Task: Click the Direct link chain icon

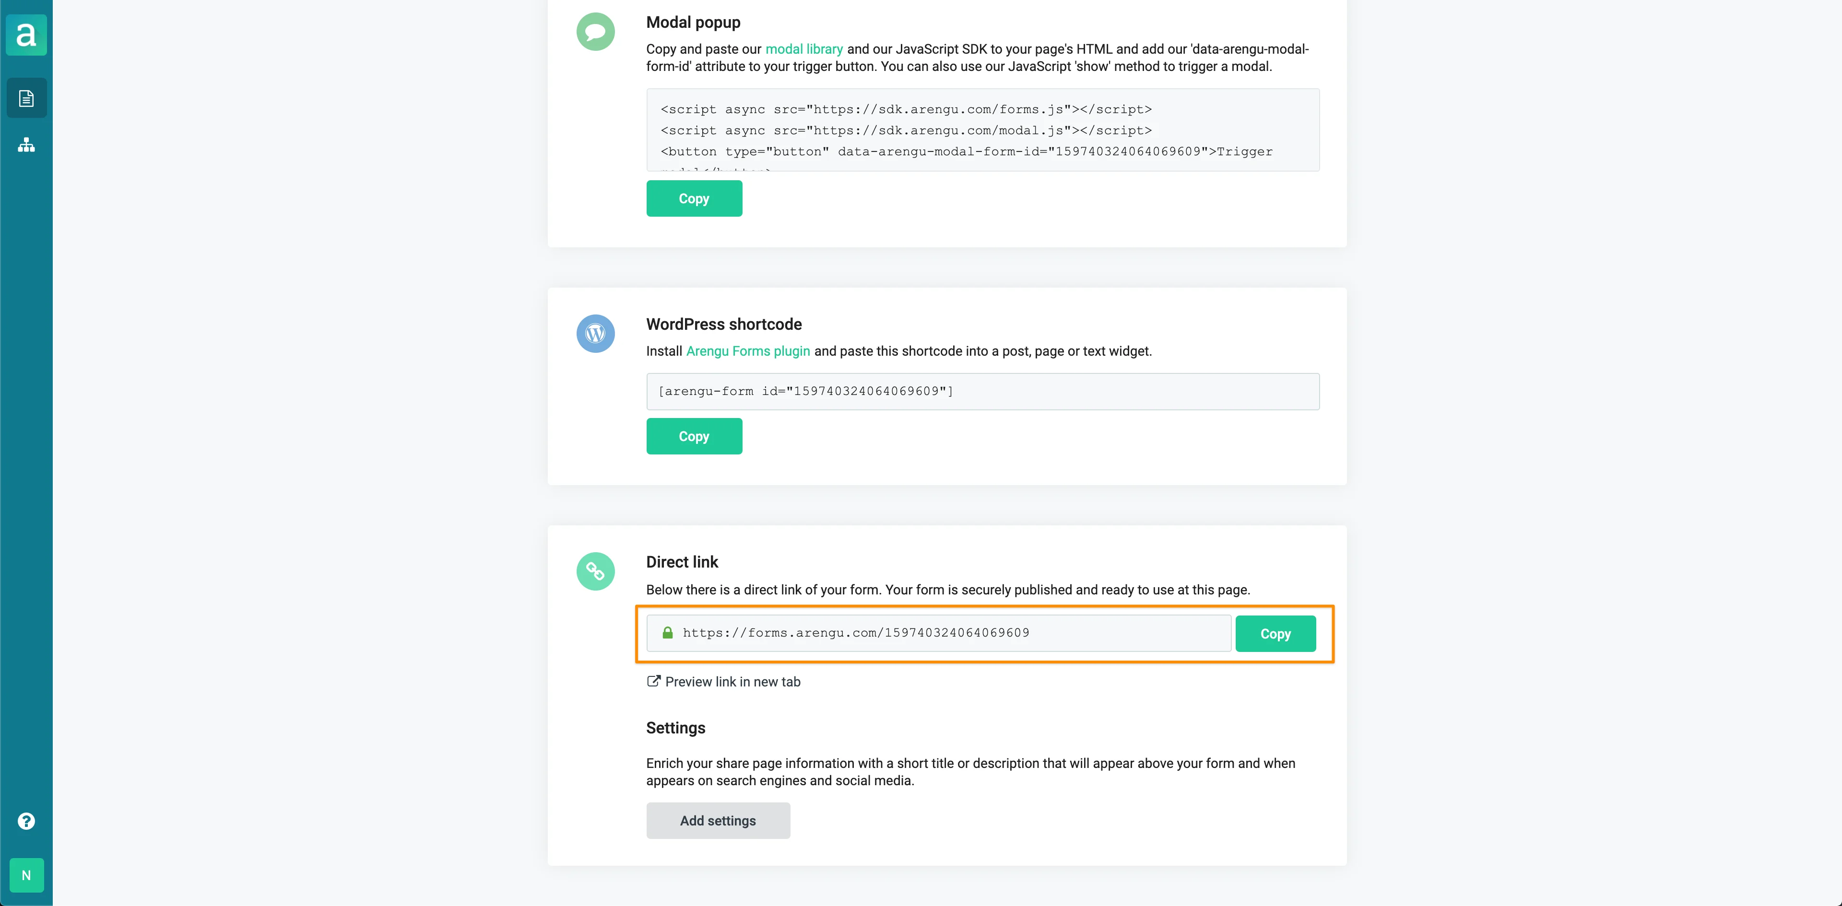Action: click(595, 571)
